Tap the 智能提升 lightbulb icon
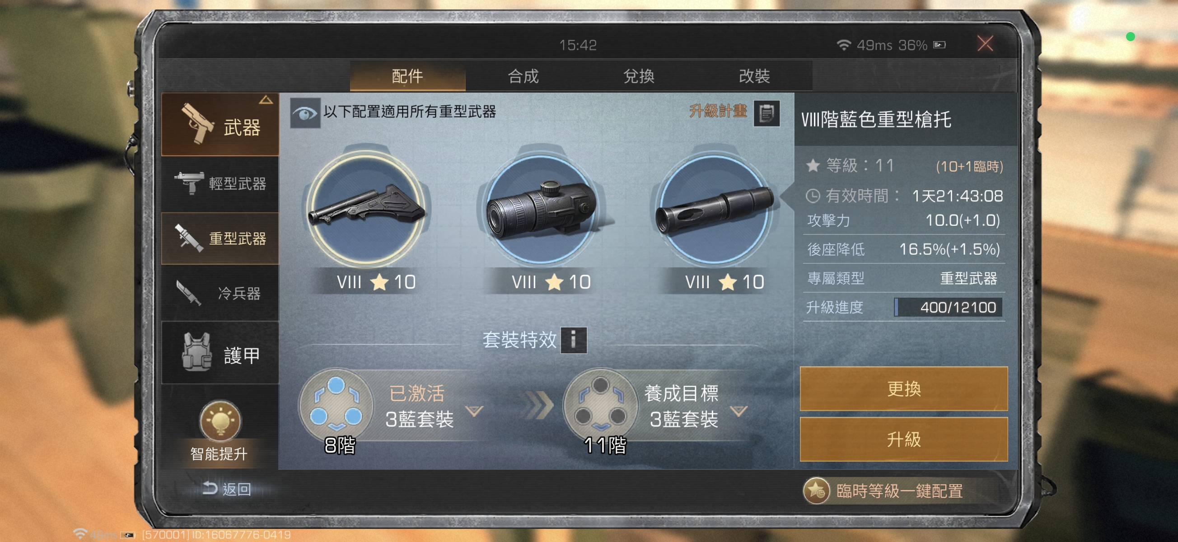This screenshot has height=542, width=1178. point(220,420)
